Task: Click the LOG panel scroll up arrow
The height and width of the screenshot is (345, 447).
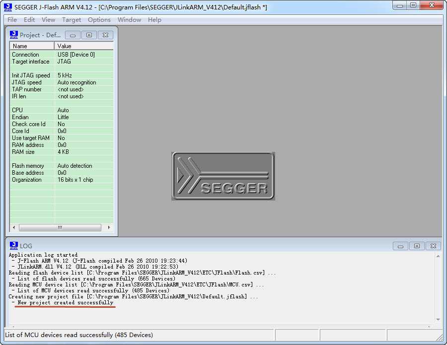Action: click(438, 257)
